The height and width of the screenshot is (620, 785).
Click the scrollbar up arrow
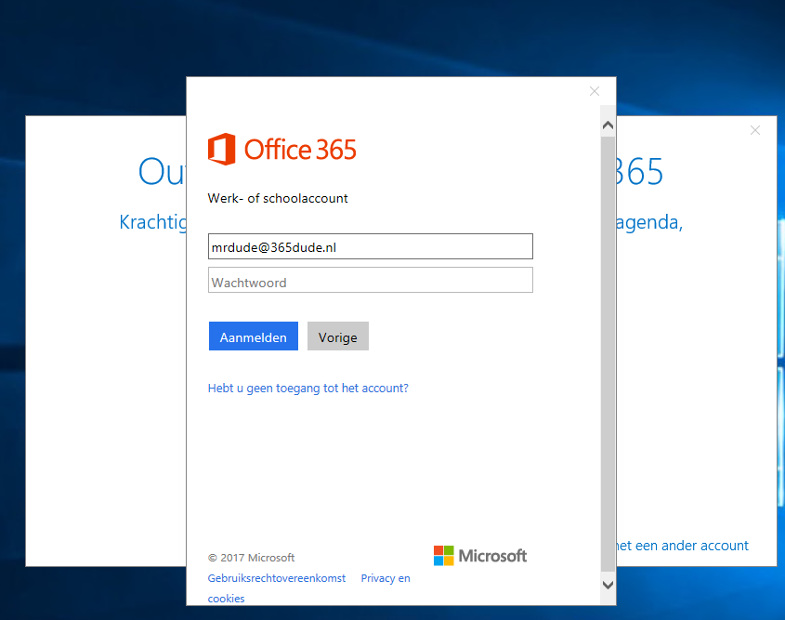click(608, 124)
